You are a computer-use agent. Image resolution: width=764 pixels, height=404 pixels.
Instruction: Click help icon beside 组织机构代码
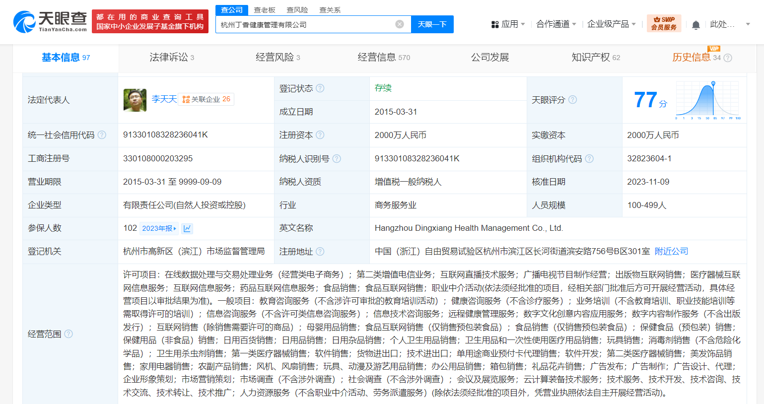coord(589,159)
